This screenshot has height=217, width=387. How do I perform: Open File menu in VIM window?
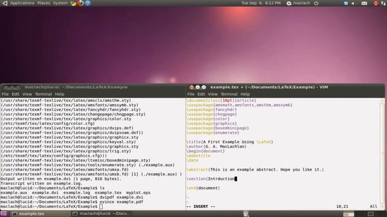(191, 94)
